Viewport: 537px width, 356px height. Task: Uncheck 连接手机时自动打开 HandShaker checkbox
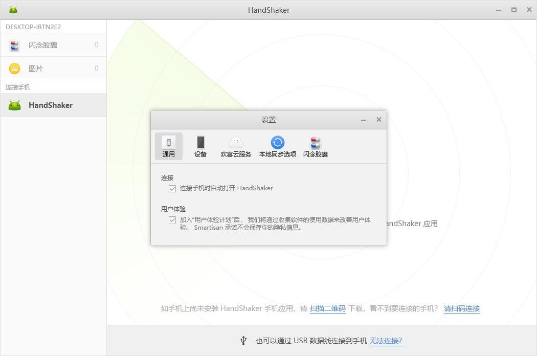point(172,188)
